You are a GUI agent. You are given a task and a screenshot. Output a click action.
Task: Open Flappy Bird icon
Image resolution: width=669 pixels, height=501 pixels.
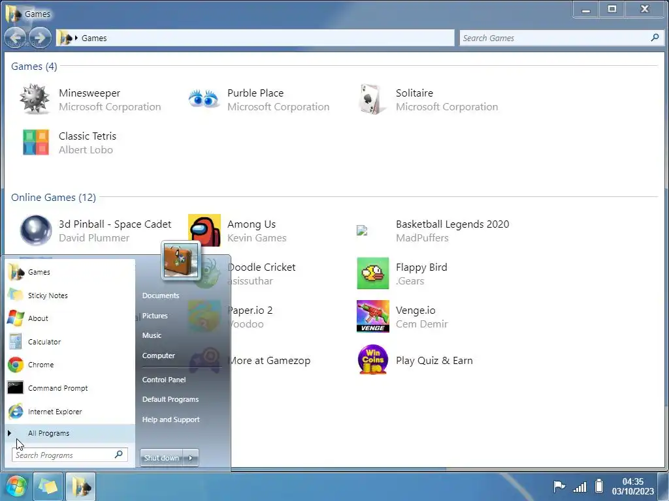pyautogui.click(x=373, y=273)
